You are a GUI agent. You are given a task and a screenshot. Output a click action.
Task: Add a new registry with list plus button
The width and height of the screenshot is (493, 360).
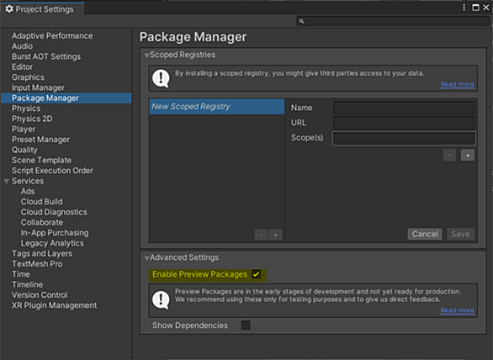point(275,235)
